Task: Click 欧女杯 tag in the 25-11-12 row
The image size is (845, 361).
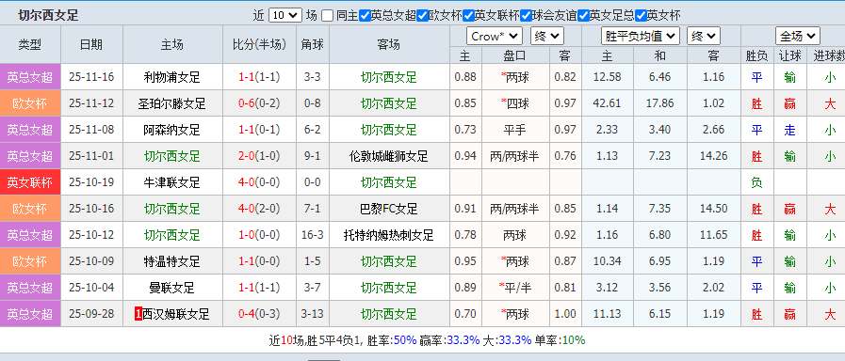Action: coord(30,103)
